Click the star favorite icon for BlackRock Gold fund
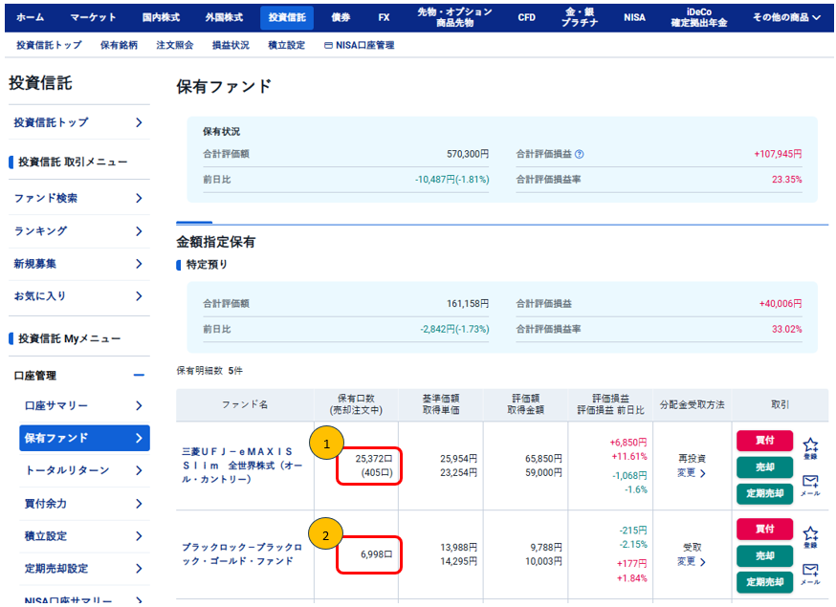 click(810, 536)
